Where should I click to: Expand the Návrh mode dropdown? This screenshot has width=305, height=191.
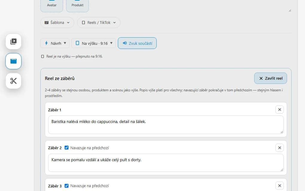(55, 43)
